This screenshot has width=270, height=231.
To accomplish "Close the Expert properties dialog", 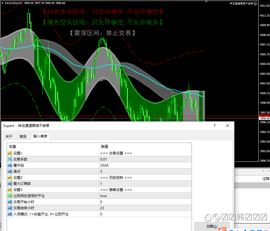I will [228, 125].
